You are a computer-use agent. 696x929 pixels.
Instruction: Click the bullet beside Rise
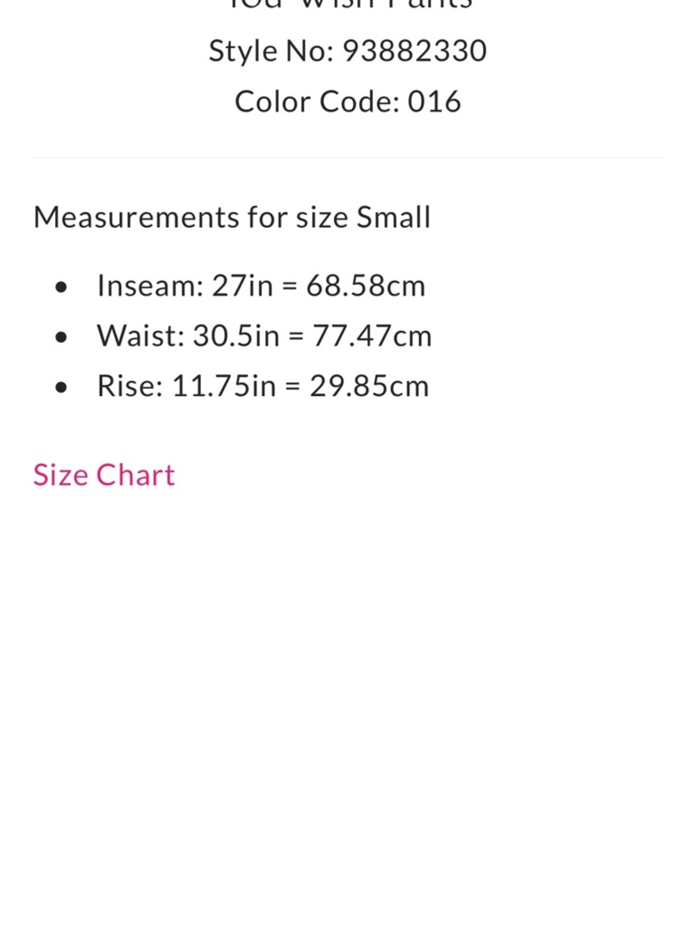click(x=61, y=387)
